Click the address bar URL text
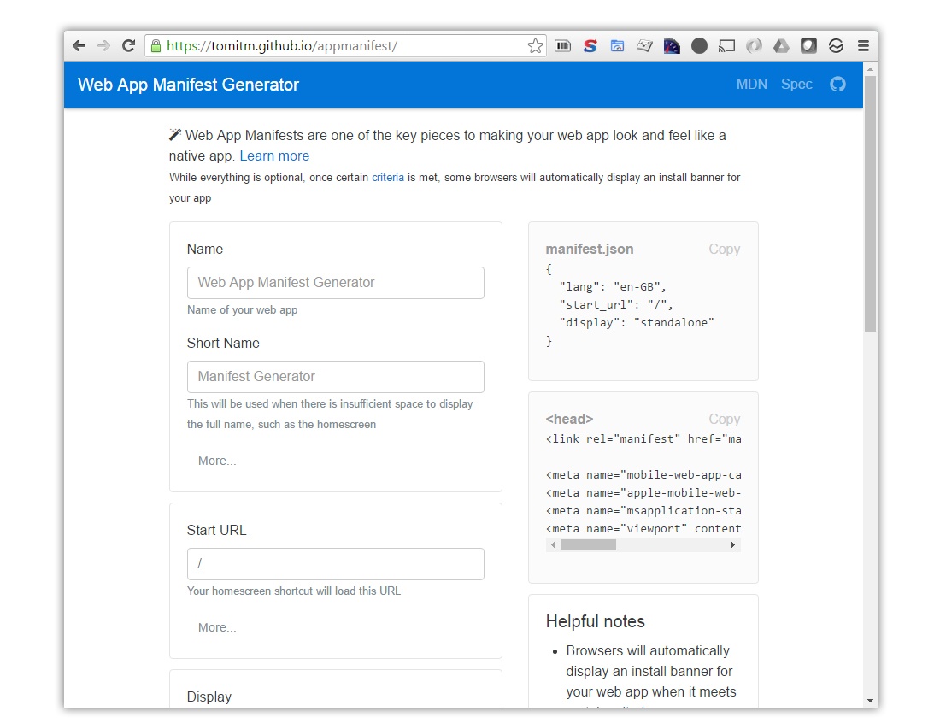The image size is (940, 723). point(282,46)
